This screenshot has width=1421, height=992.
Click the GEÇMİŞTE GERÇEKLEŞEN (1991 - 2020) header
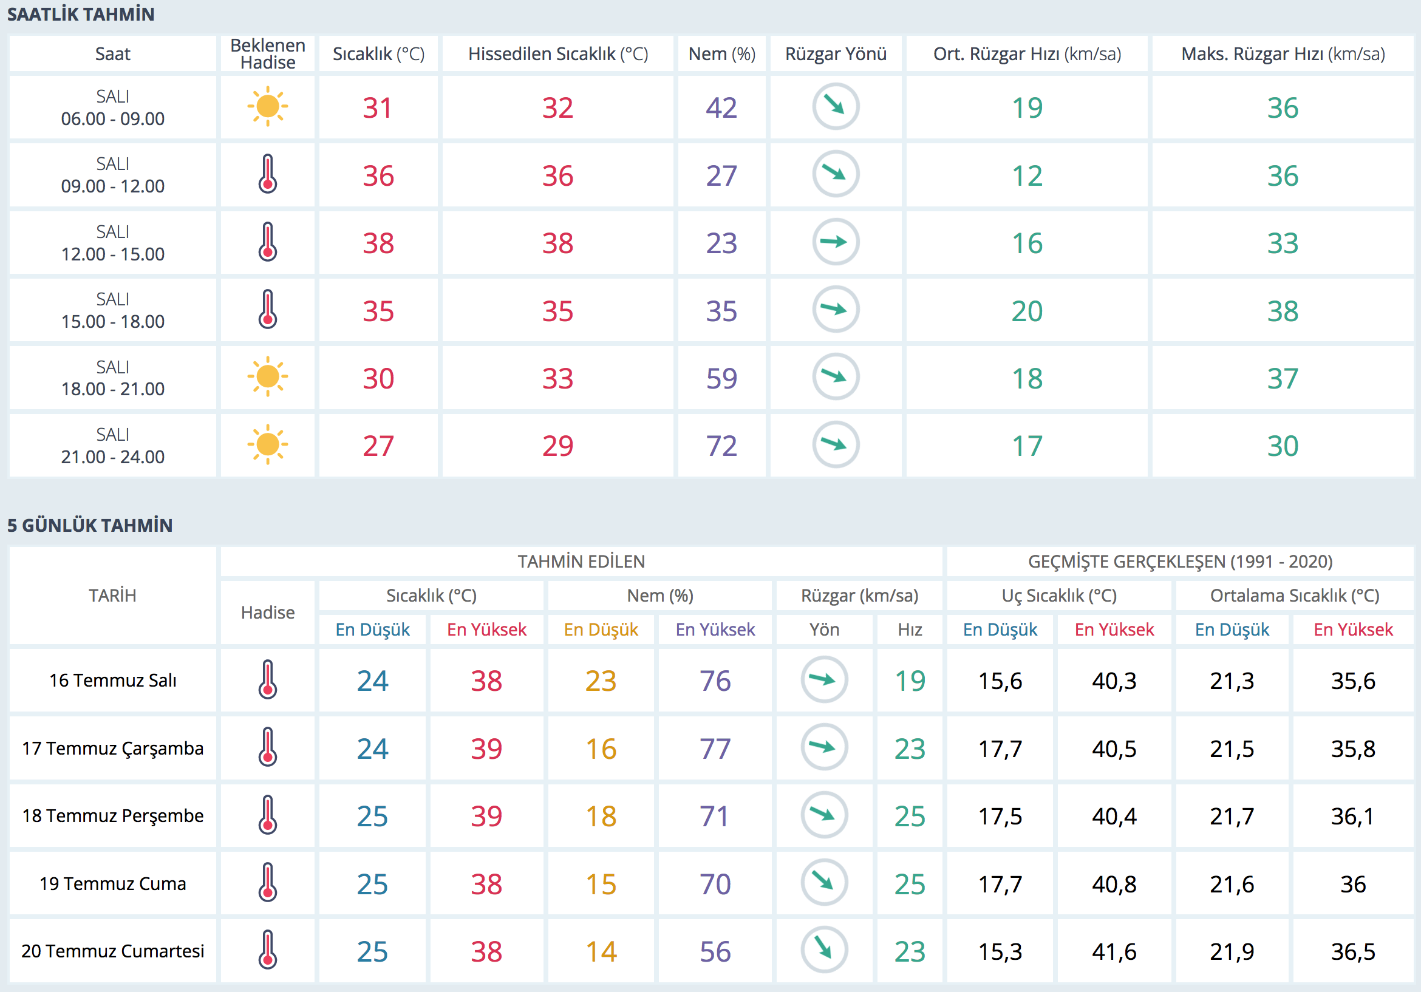tap(1181, 562)
